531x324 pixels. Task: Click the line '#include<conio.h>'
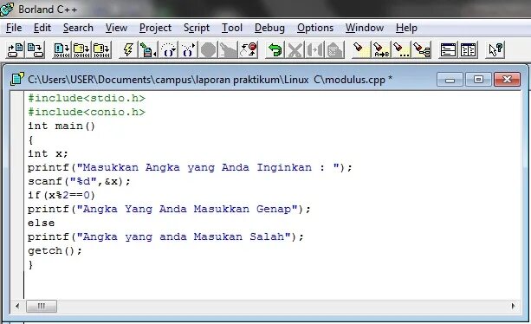click(87, 112)
